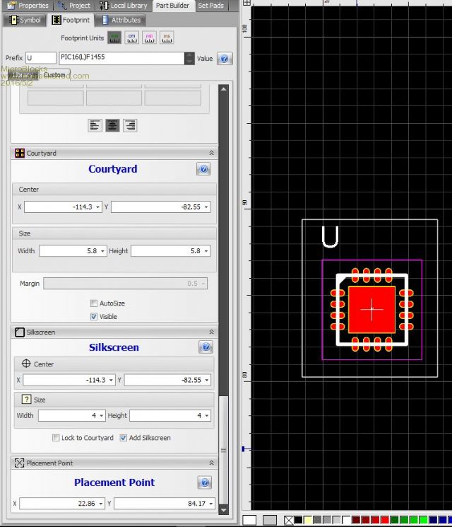Select the Custom tab
The width and height of the screenshot is (452, 527).
click(54, 75)
